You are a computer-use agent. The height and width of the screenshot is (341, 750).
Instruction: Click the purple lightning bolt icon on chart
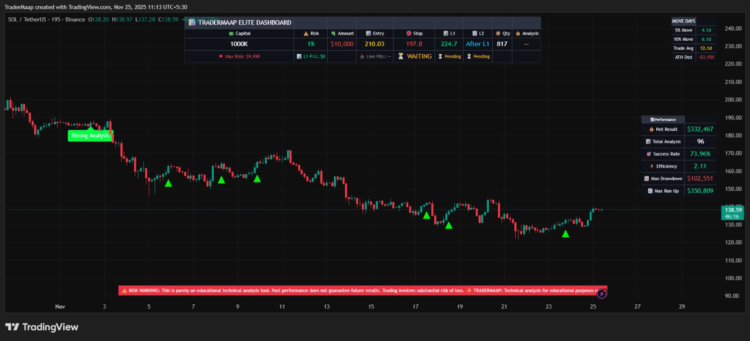602,294
